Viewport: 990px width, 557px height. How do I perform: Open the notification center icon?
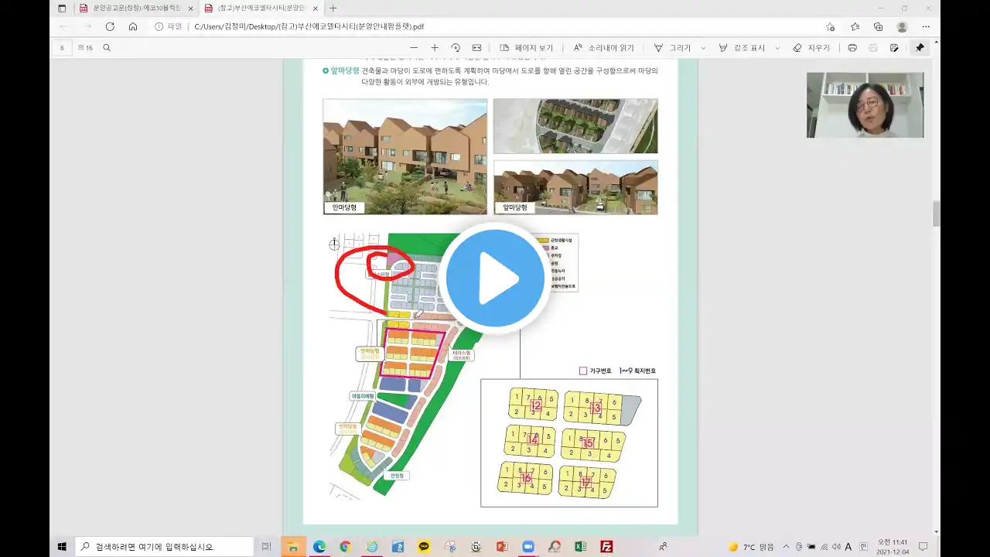click(x=923, y=547)
